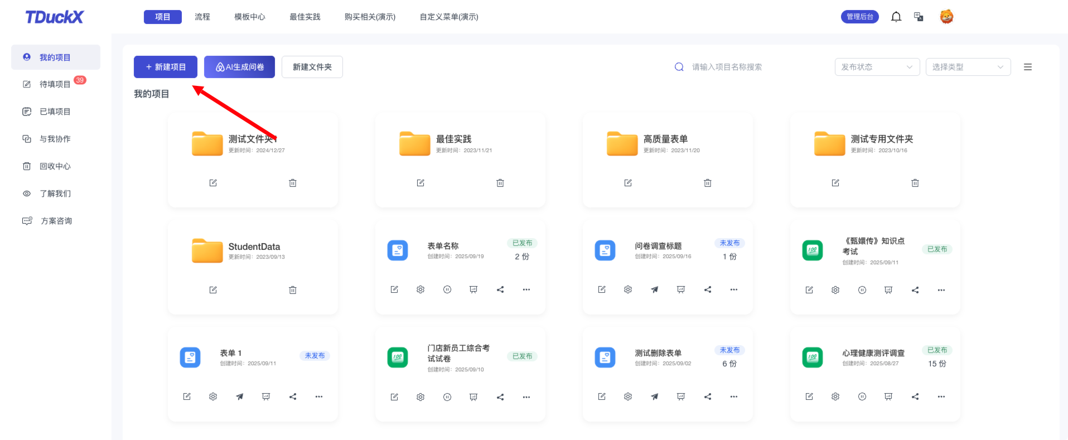Delete the 高质量表单 folder
The height and width of the screenshot is (440, 1068).
pyautogui.click(x=708, y=183)
